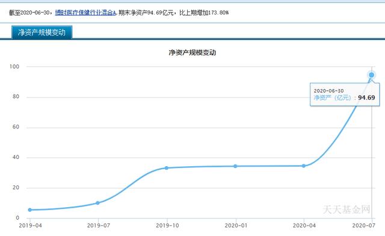The image size is (385, 236).
Task: Click the 比上期增加173.80% summary text
Action: point(204,13)
